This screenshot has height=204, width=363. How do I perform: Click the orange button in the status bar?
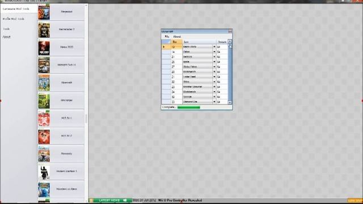click(x=354, y=201)
